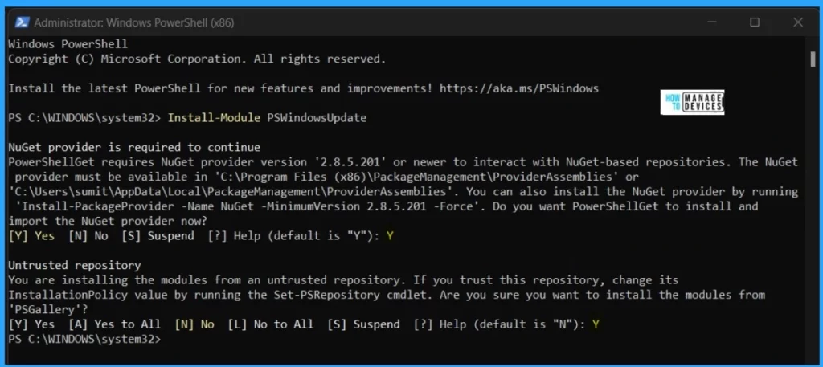Click the 'PSWindowsUpdate' module name
This screenshot has height=367, width=823.
point(317,118)
